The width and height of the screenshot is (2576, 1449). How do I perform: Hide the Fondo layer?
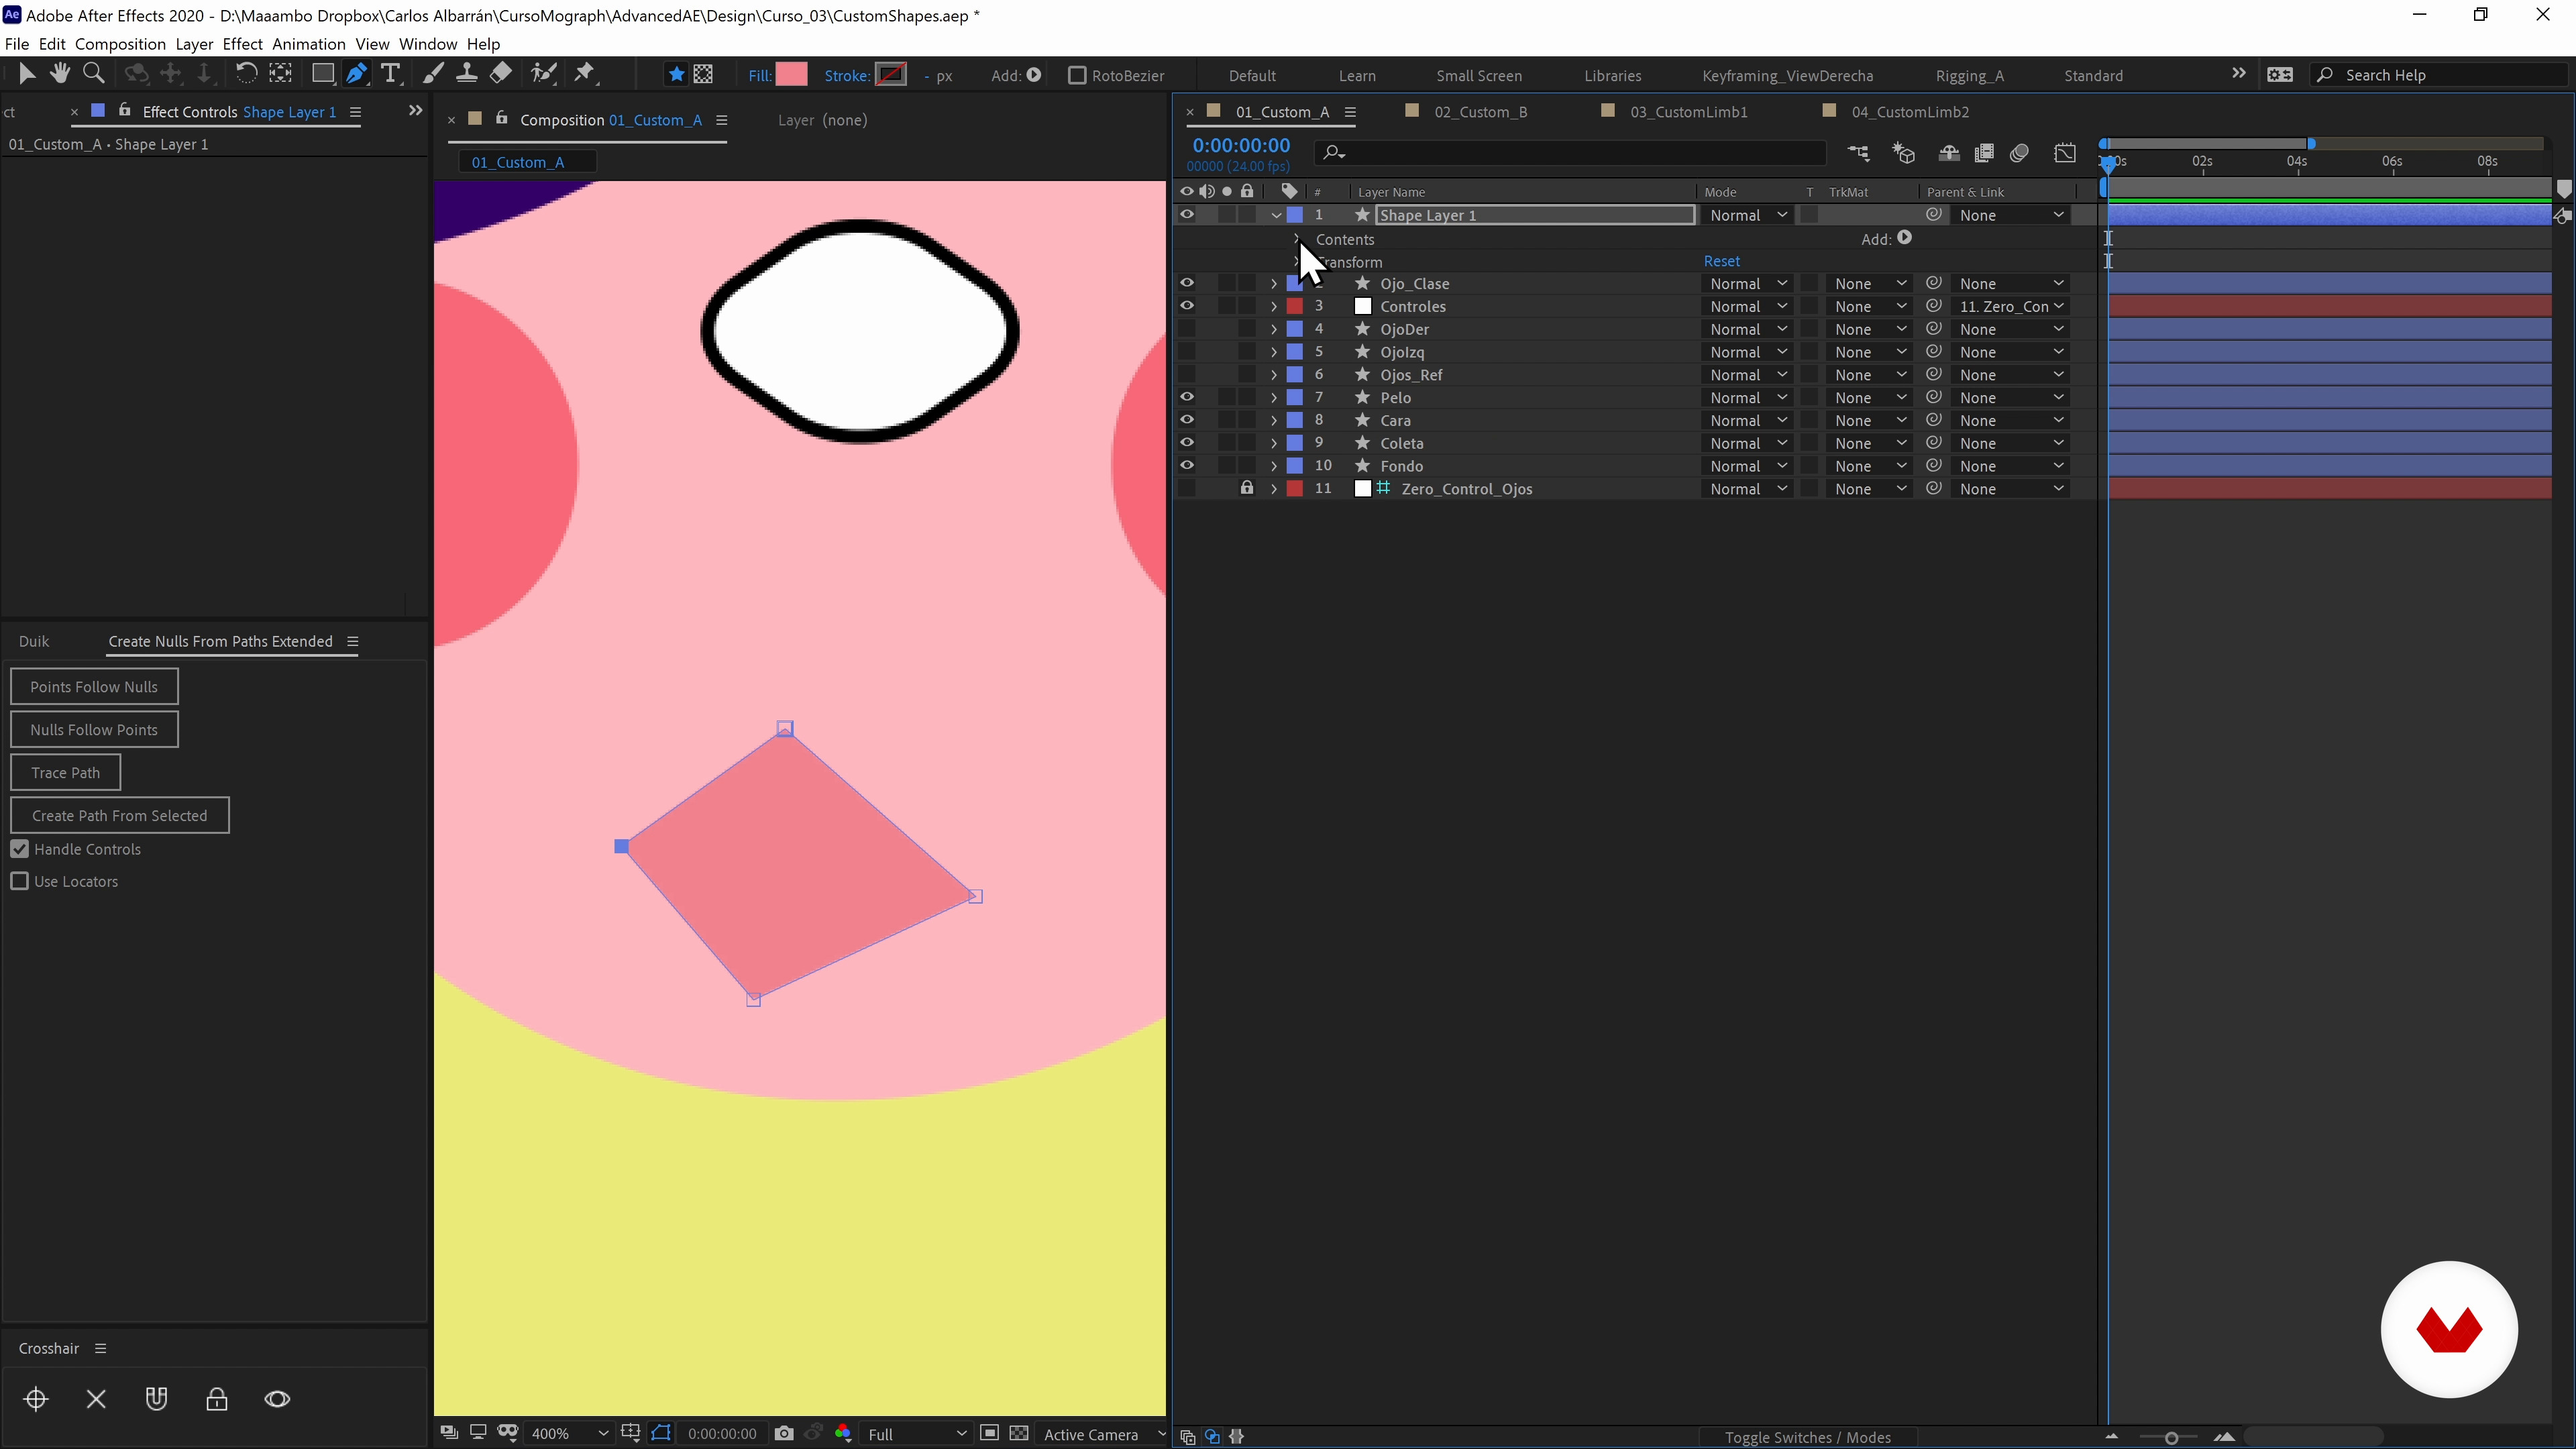point(1187,466)
